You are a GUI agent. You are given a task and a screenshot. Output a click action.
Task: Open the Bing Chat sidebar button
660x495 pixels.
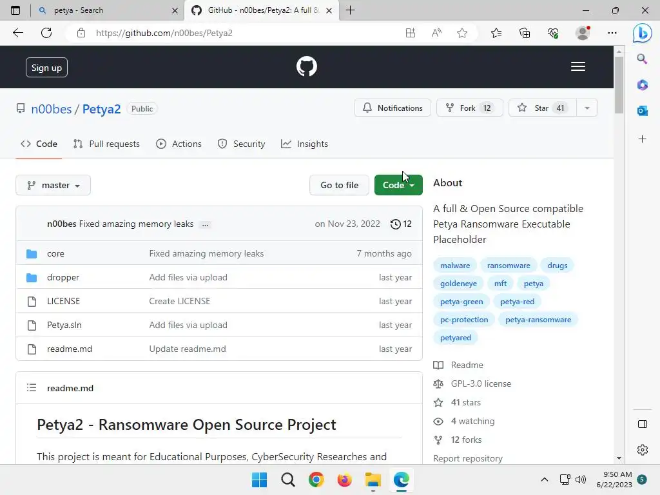coord(643,33)
